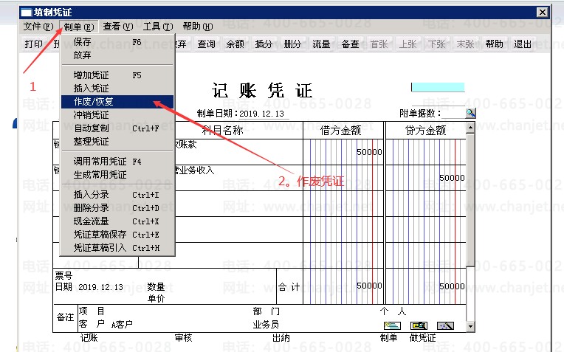Choose 保存 from the 制单 menu

point(117,42)
